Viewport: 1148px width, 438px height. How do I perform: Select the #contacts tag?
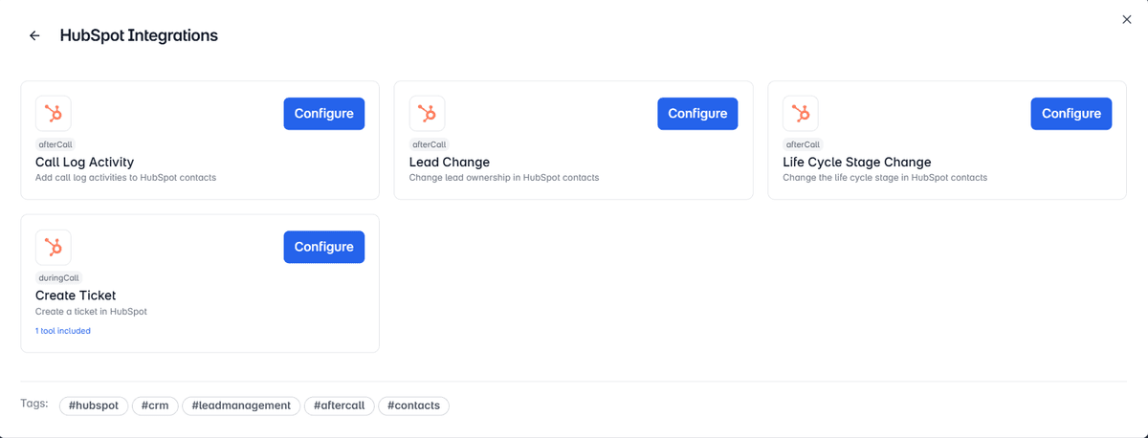pos(413,405)
